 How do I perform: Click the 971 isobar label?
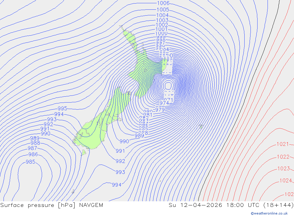pyautogui.click(x=168, y=100)
